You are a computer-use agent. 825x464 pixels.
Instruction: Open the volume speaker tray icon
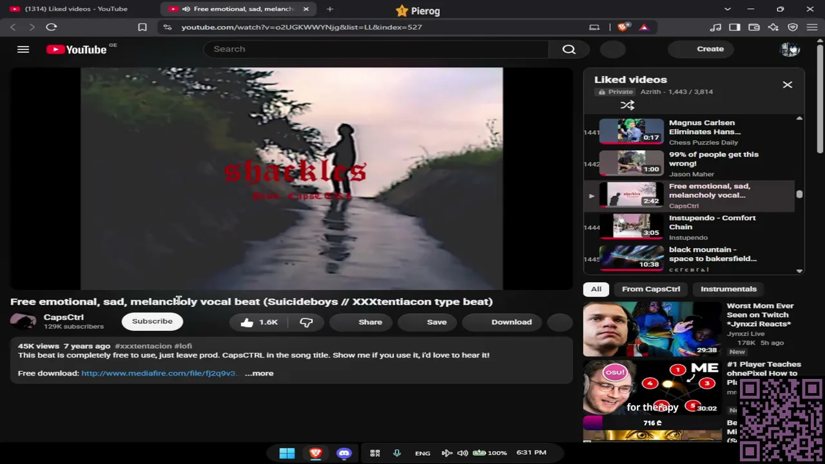pos(462,453)
